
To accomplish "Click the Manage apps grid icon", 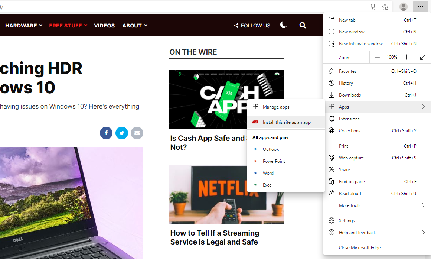I will pyautogui.click(x=255, y=107).
